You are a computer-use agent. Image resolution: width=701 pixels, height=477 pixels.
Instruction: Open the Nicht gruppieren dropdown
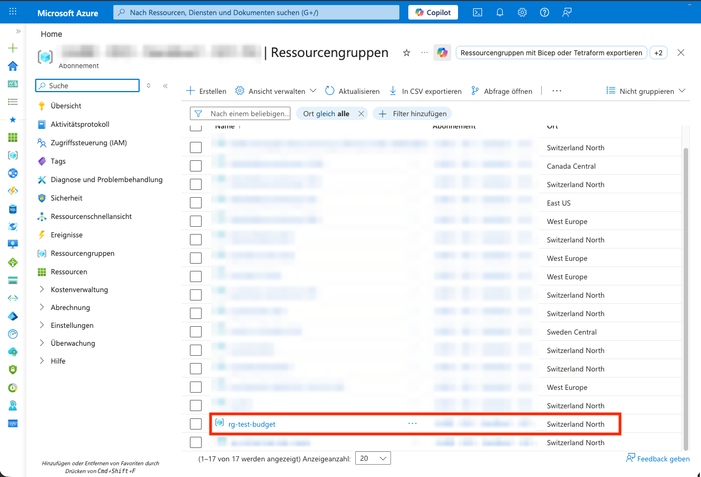point(646,91)
